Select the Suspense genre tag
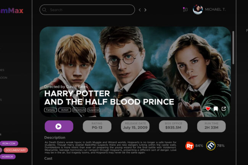The height and width of the screenshot is (165, 248). pos(93,110)
